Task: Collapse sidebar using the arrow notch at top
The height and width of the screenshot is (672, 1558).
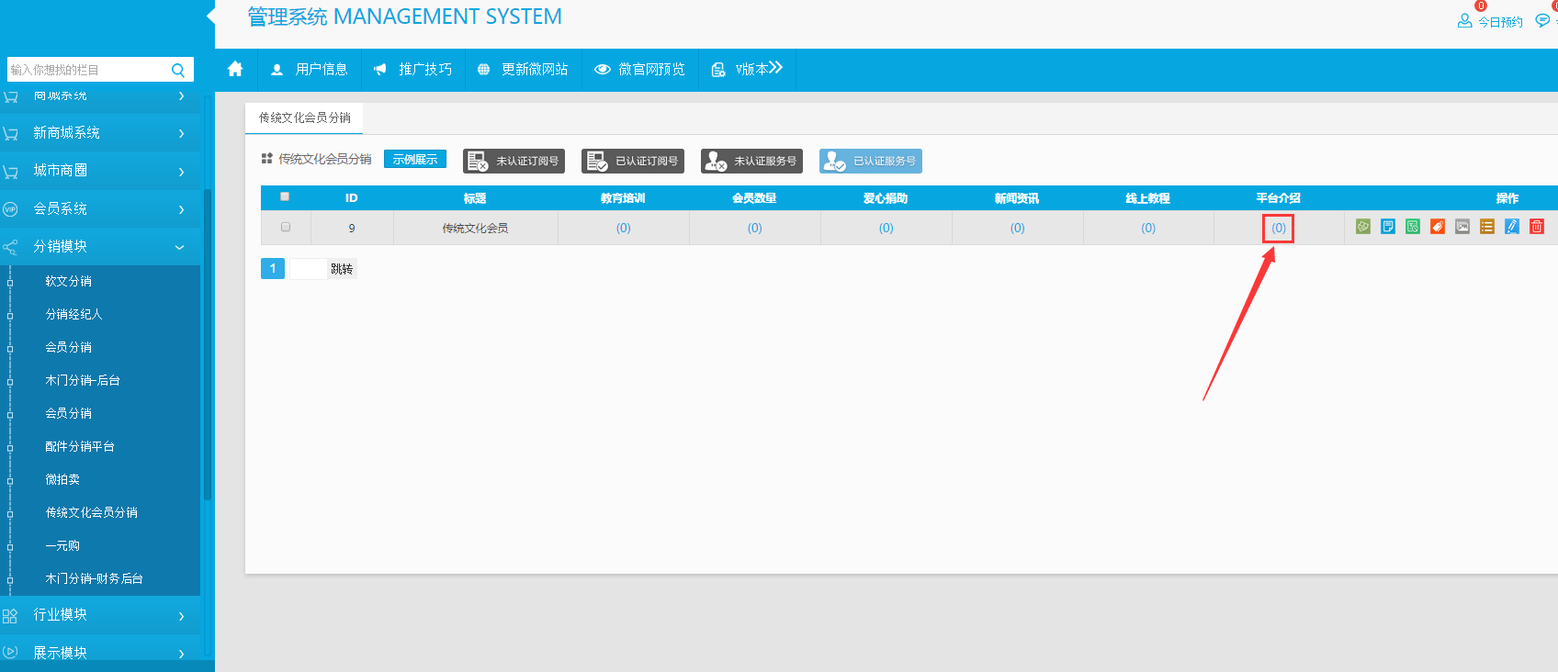Action: pos(210,16)
